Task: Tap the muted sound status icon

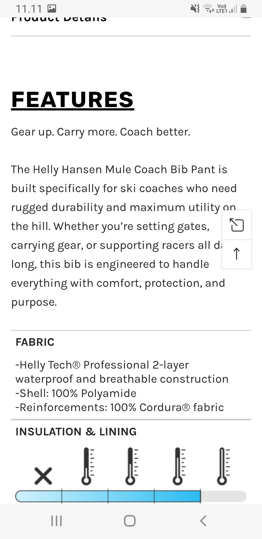Action: pyautogui.click(x=195, y=9)
